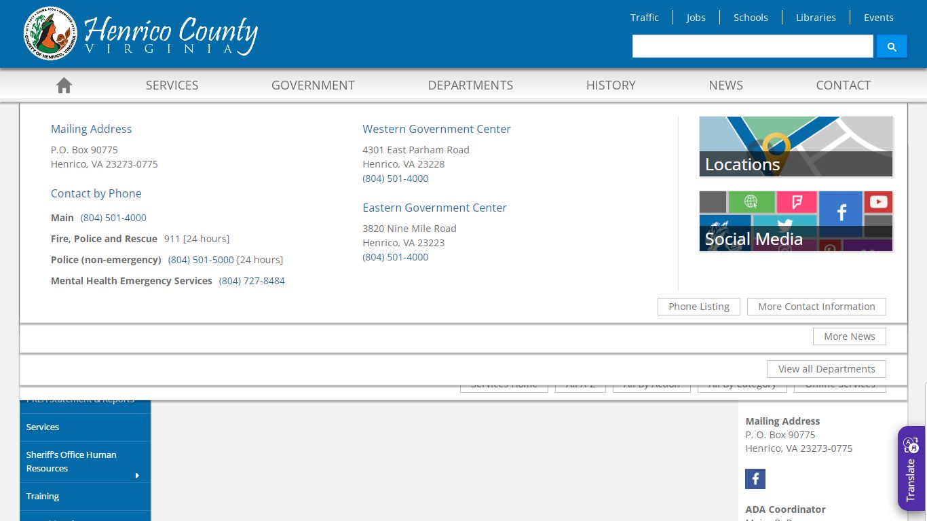
Task: Click the Western Government Center heading
Action: 436,129
